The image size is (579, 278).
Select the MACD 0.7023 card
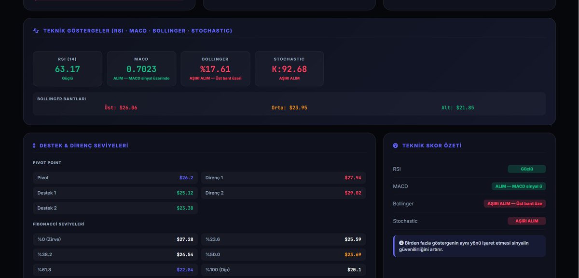pyautogui.click(x=141, y=69)
